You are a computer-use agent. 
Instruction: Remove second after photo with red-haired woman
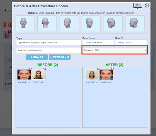(112, 68)
